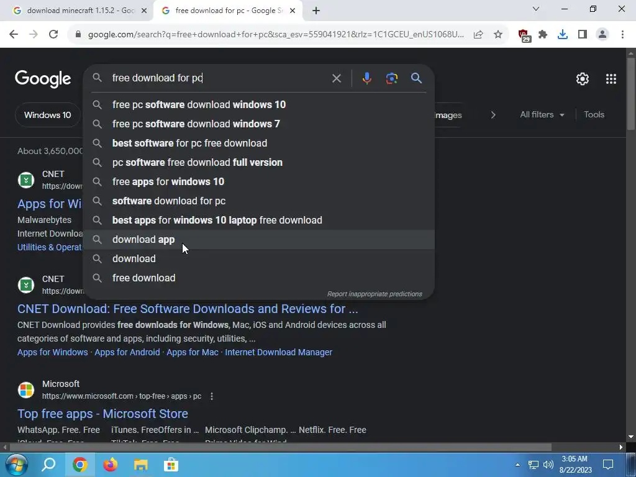Click the vertical page scrollbar
This screenshot has width=636, height=477.
click(631, 94)
